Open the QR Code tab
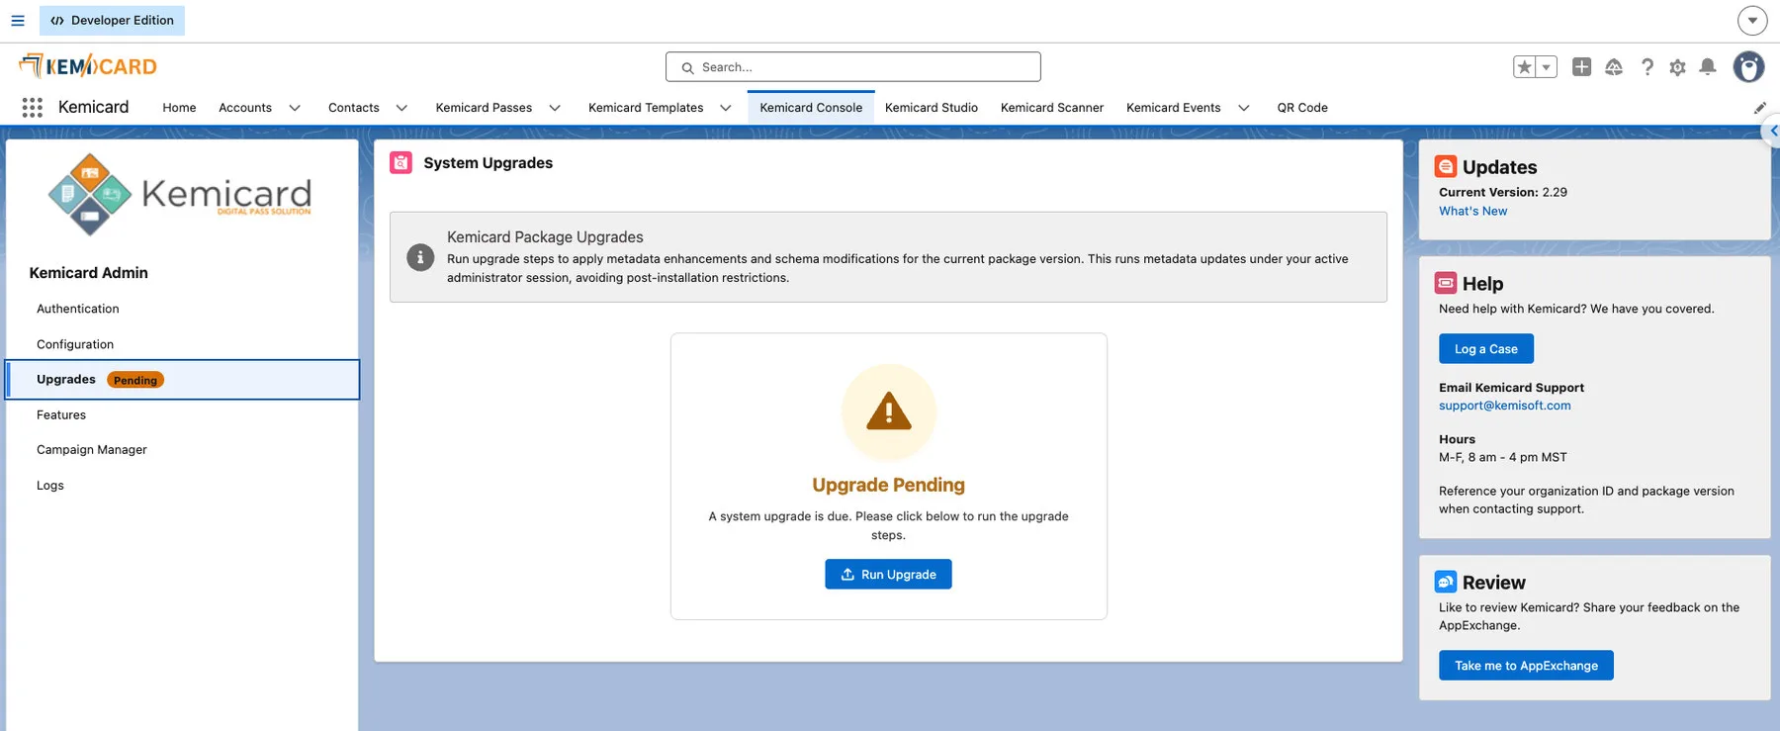Viewport: 1780px width, 731px height. point(1302,108)
